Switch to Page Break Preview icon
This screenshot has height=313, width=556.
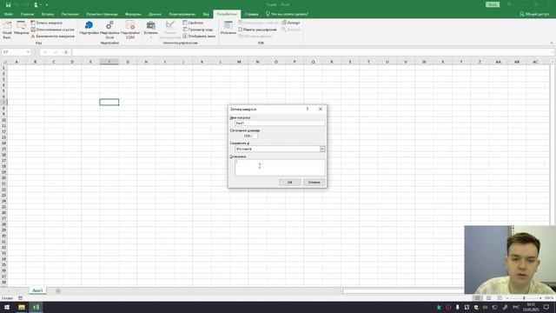[x=500, y=298]
